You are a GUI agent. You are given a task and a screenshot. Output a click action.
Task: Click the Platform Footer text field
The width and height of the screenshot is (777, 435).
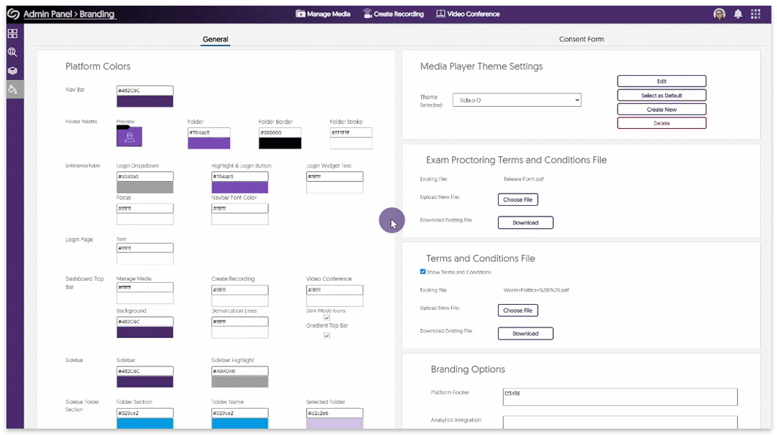(620, 397)
